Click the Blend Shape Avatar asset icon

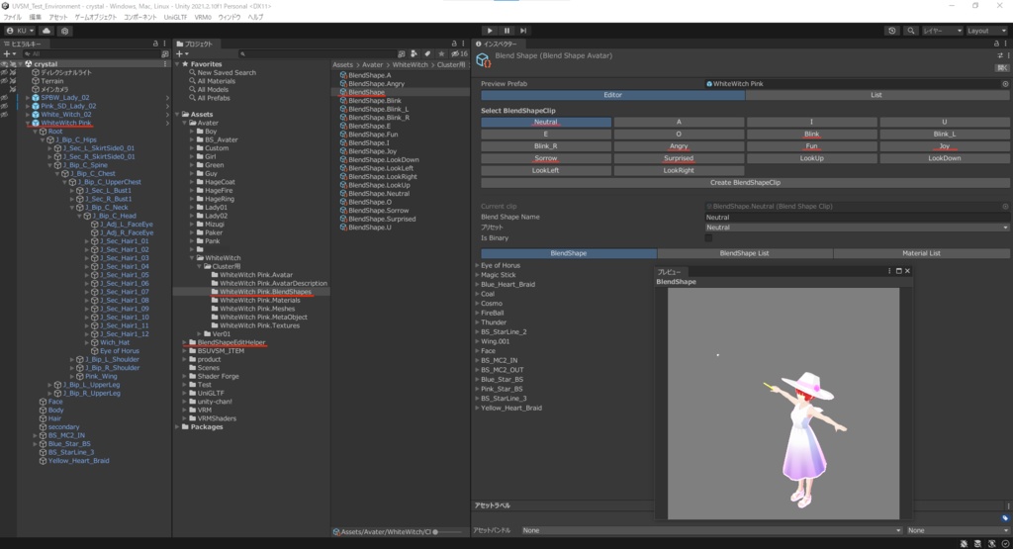point(483,60)
